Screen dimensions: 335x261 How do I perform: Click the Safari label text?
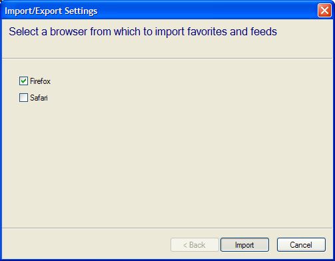click(39, 98)
